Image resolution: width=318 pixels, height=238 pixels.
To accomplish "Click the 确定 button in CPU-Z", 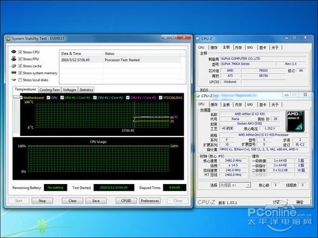I will pos(300,202).
